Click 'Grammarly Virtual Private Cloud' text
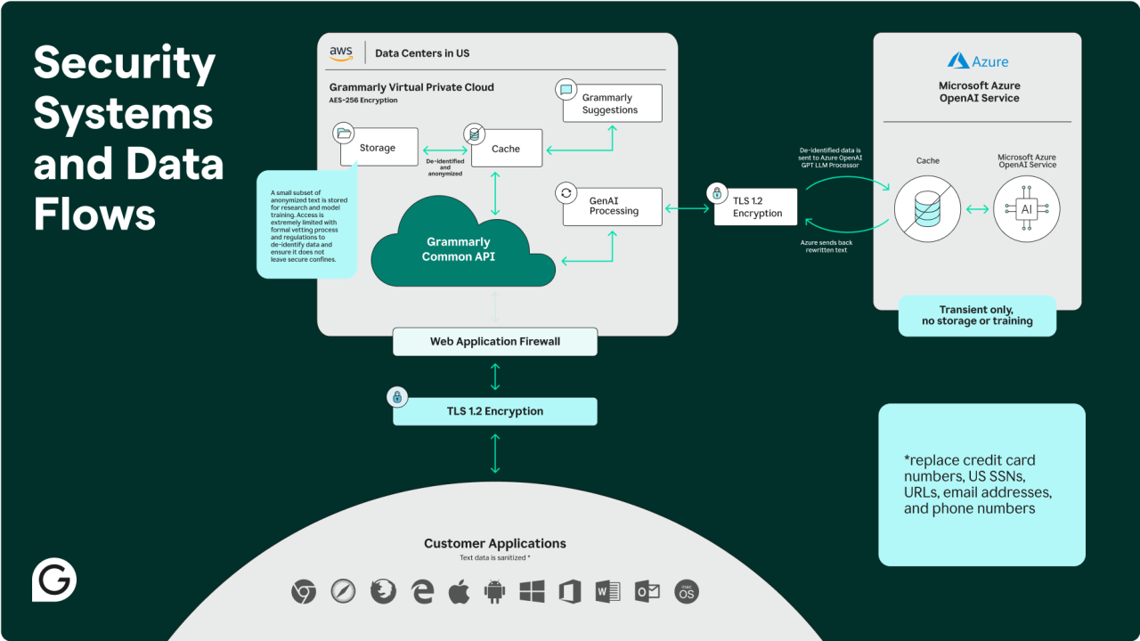This screenshot has width=1140, height=641. pos(411,87)
